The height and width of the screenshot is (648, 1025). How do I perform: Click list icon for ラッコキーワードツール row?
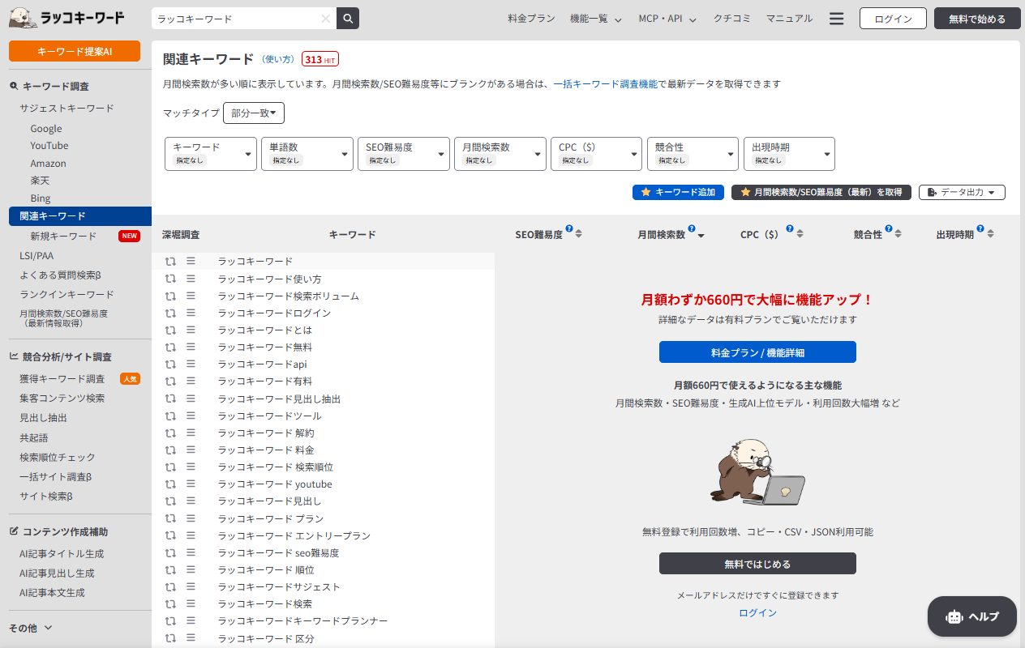click(x=191, y=416)
